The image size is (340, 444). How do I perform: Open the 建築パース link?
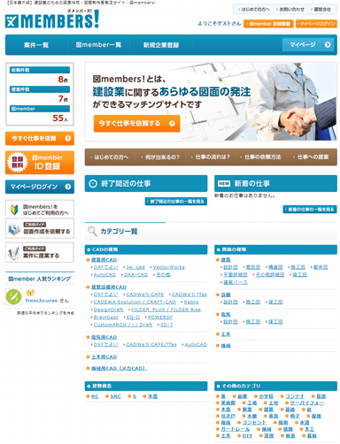pos(235,282)
